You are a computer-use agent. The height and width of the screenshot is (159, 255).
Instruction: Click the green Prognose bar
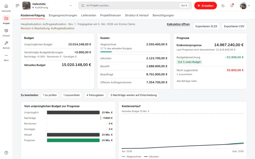click(x=73, y=140)
